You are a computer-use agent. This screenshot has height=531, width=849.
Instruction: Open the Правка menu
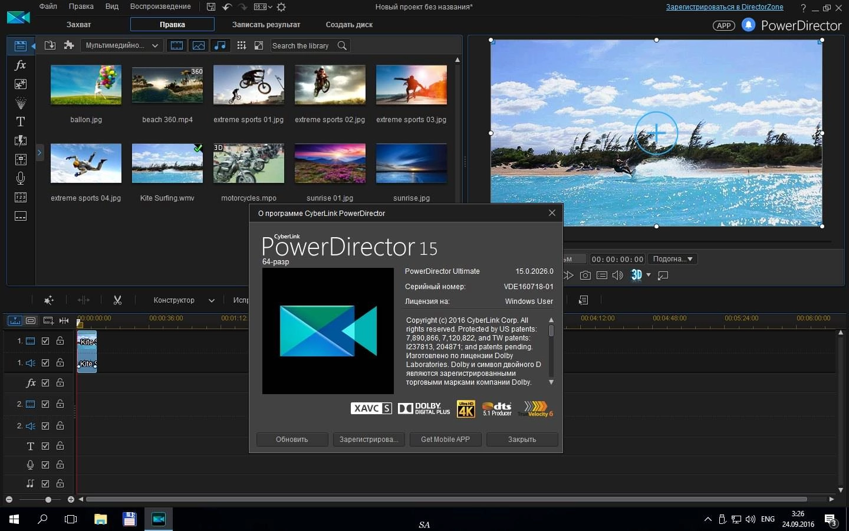81,6
